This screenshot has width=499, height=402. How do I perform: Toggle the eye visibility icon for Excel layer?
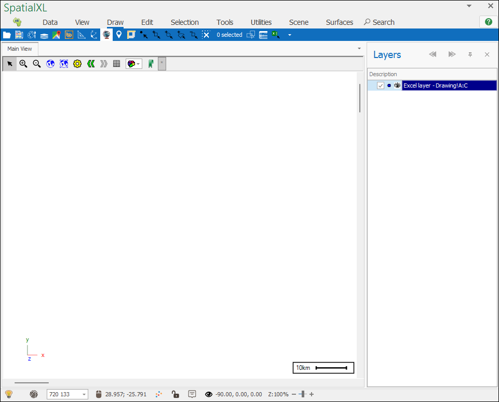(397, 85)
